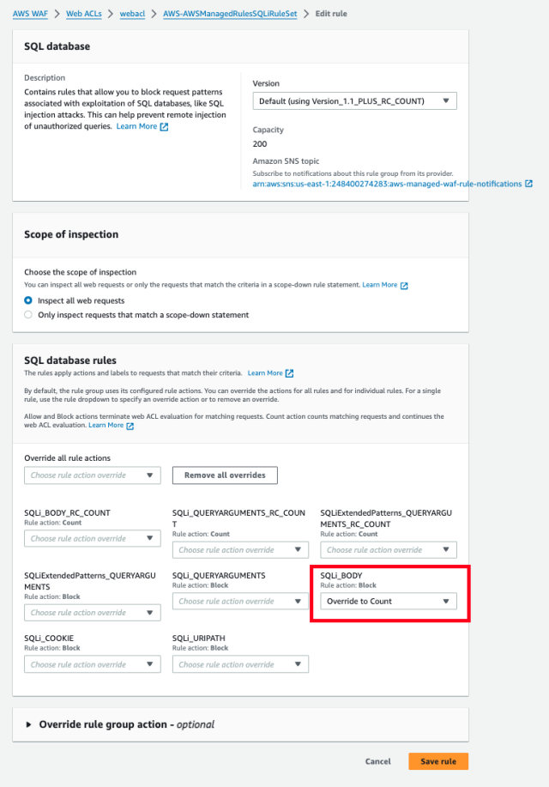Click external link icon beside scope-down Learn More
The width and height of the screenshot is (549, 787).
[404, 285]
